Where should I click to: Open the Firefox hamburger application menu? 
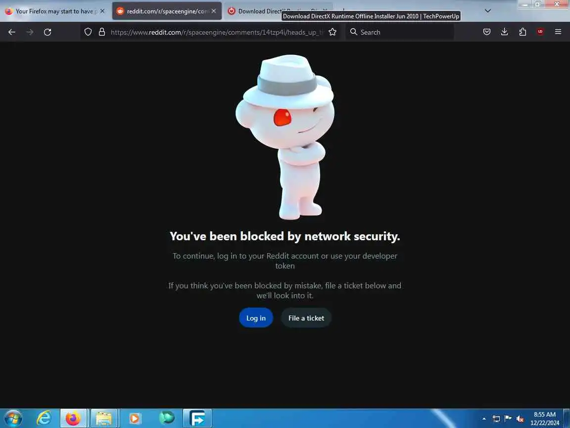558,32
